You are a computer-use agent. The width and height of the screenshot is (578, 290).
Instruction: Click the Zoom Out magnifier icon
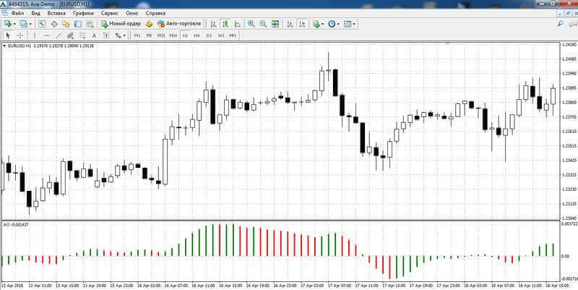click(x=263, y=24)
